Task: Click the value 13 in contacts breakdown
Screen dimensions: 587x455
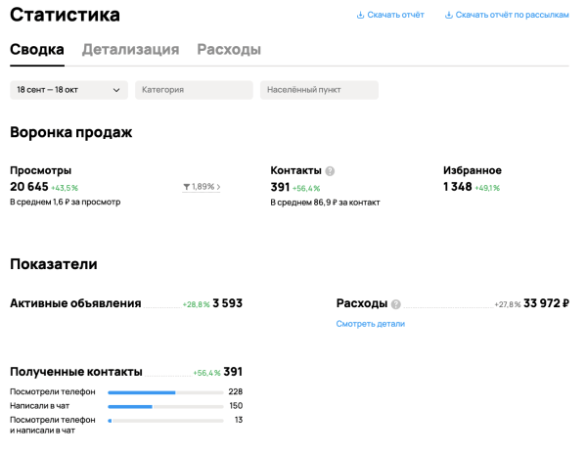Action: pyautogui.click(x=239, y=420)
